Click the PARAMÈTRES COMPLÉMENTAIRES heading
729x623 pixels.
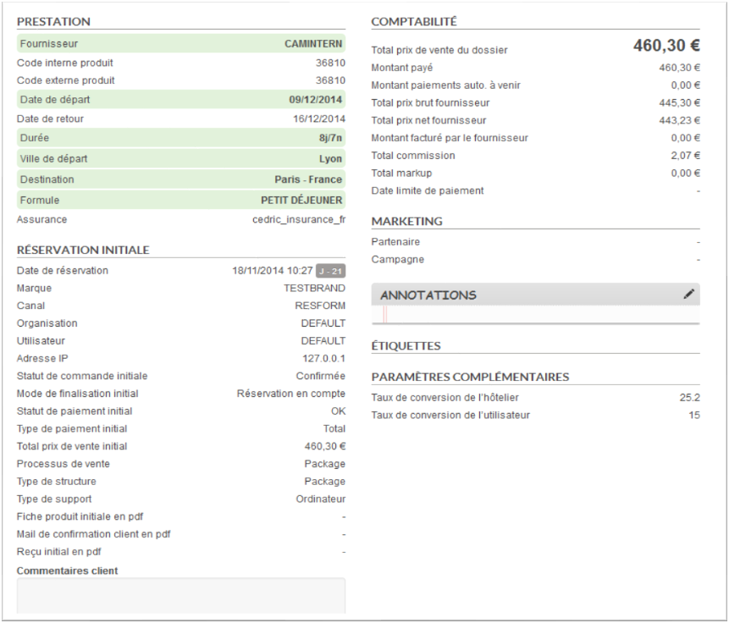click(x=470, y=377)
